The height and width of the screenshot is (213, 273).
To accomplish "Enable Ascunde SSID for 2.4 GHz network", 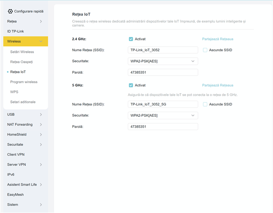I will point(205,50).
